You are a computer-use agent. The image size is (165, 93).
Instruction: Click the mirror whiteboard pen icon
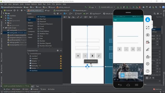click(148, 49)
